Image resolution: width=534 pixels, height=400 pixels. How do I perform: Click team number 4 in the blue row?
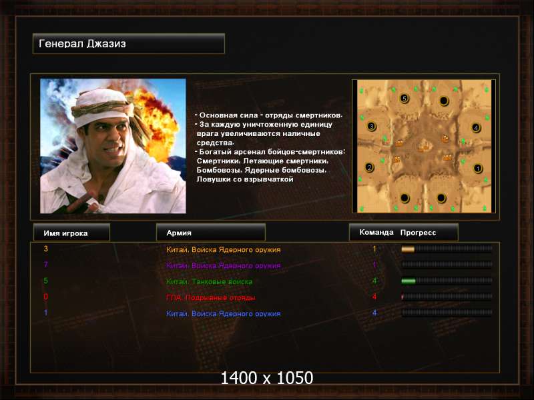tap(374, 313)
